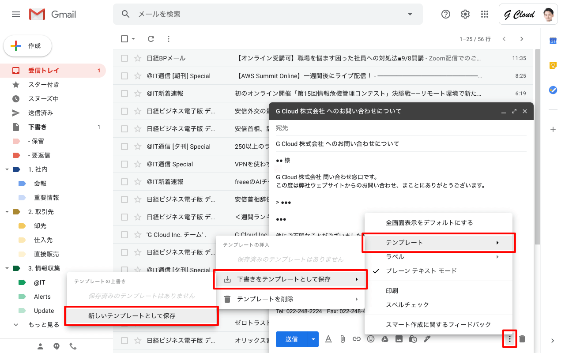
Task: Insert photo in compose toolbar
Action: pos(399,339)
